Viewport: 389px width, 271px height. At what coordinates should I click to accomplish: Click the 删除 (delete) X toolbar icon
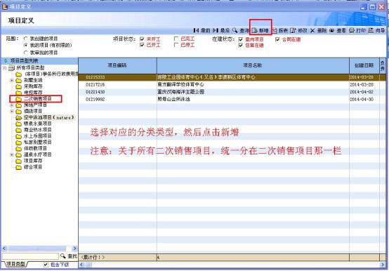pyautogui.click(x=312, y=30)
